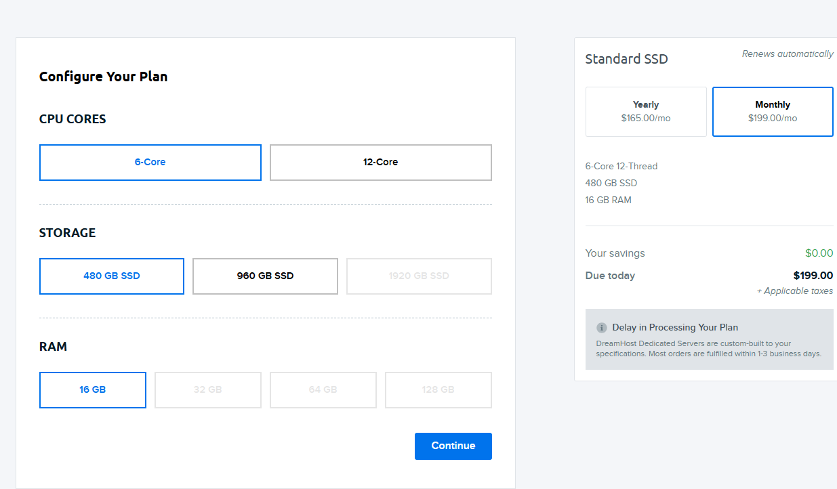Screen dimensions: 837x489
Task: Click the Due today label
Action: click(611, 276)
